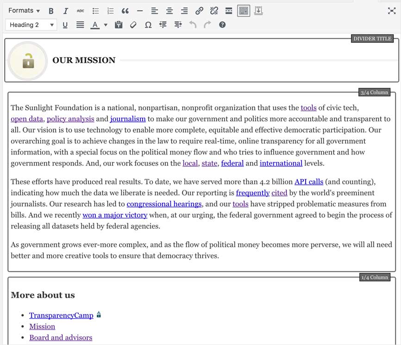
Task: Select the 1/4 Column block label
Action: [375, 277]
